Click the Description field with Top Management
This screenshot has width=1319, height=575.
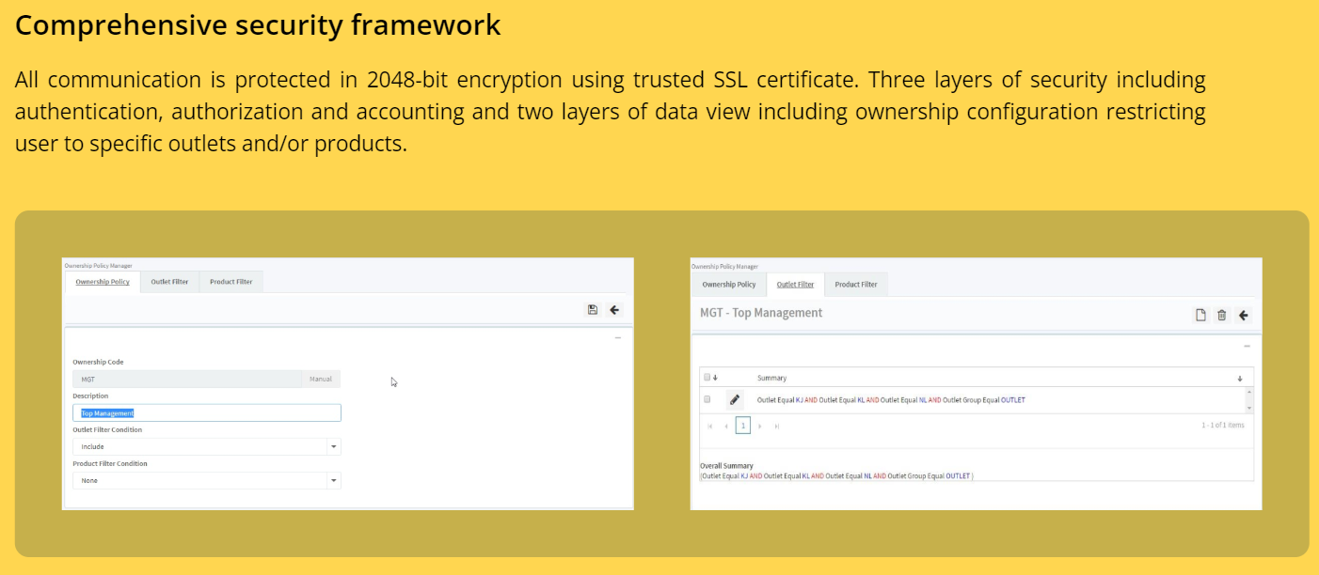click(x=207, y=413)
